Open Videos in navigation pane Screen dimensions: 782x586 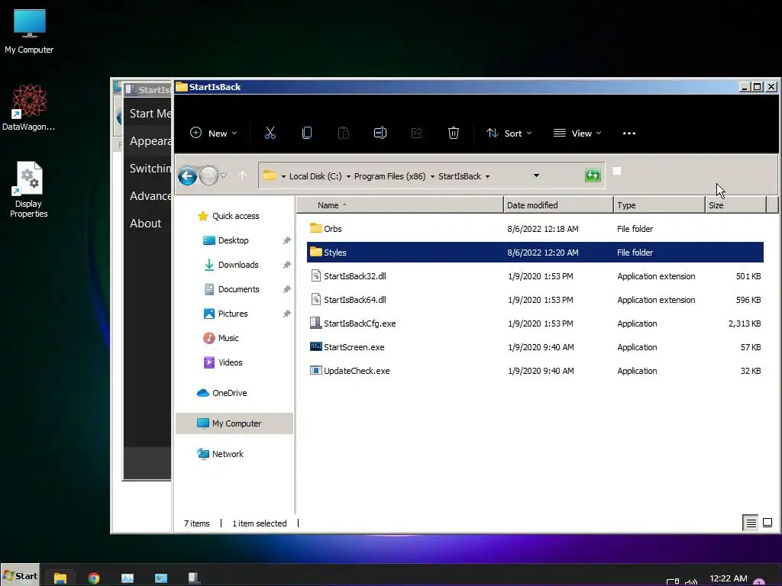tap(223, 362)
